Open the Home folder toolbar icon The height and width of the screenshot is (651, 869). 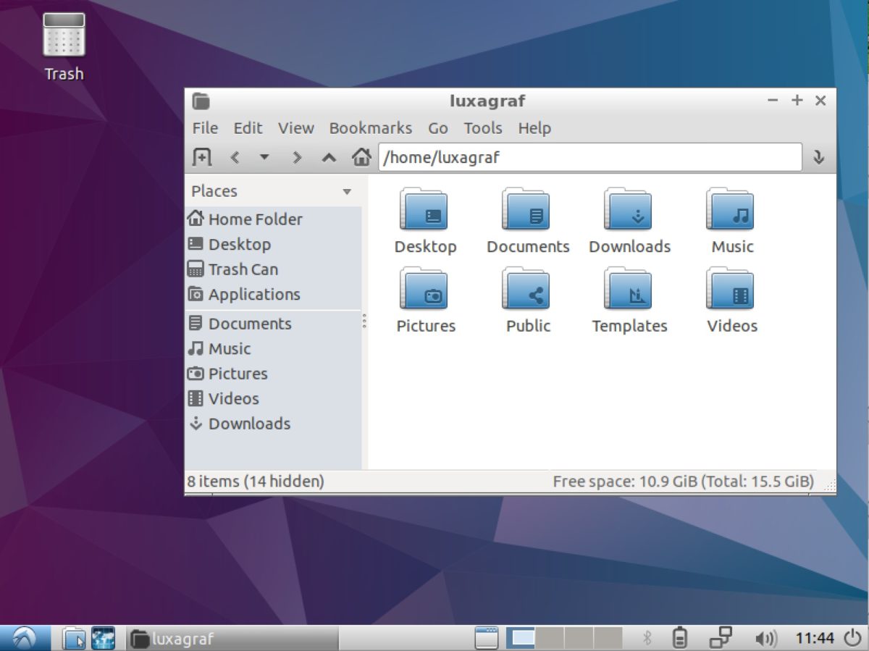pos(361,157)
